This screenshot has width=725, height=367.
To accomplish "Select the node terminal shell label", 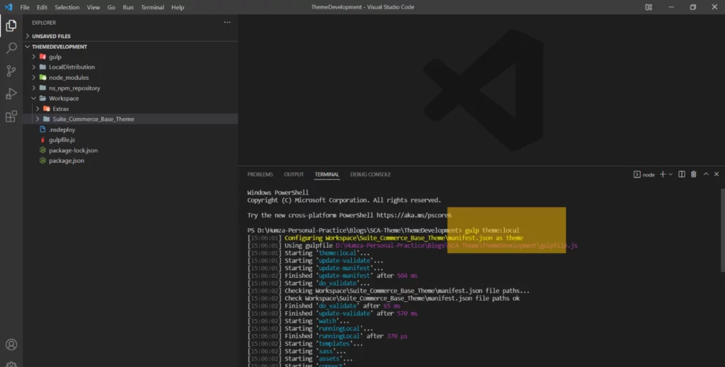I will tap(644, 175).
